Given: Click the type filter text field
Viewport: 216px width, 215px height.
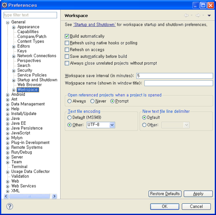Looking at the screenshot, I should 30,15.
